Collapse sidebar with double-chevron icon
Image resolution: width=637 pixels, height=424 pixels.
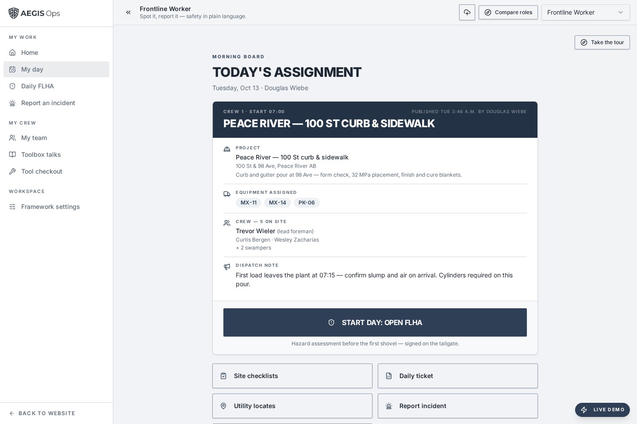(128, 12)
